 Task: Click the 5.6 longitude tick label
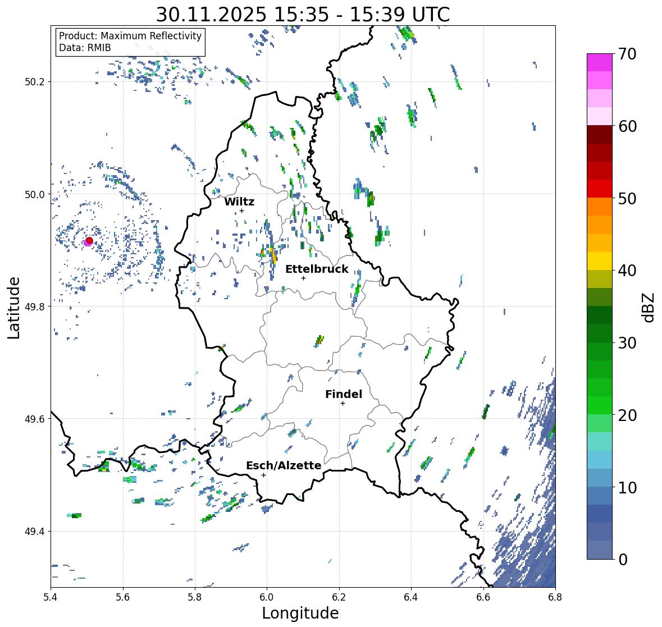pyautogui.click(x=123, y=597)
